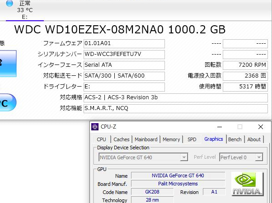The width and height of the screenshot is (272, 203).
Task: Click the 対応機能 label
Action: pyautogui.click(x=71, y=108)
